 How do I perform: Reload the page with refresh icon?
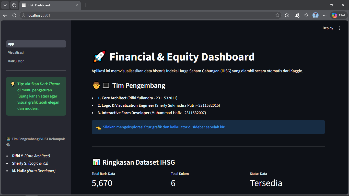point(14,15)
